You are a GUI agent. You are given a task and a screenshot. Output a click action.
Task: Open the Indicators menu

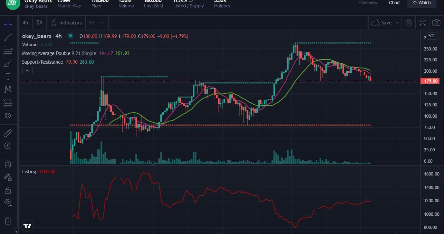click(x=66, y=22)
